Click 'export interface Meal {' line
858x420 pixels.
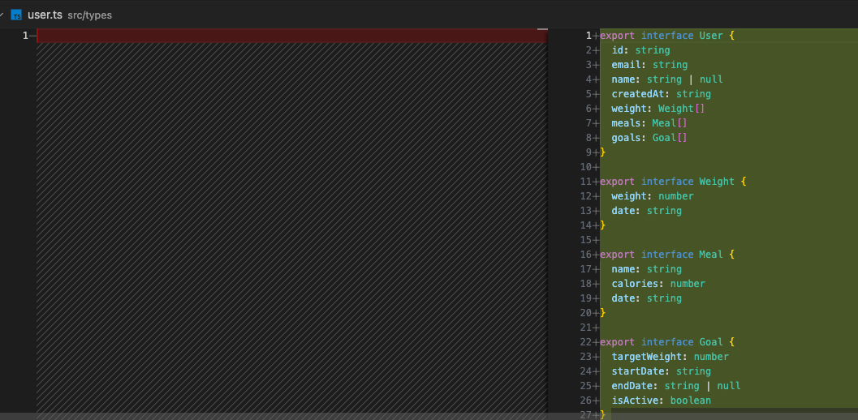coord(667,255)
